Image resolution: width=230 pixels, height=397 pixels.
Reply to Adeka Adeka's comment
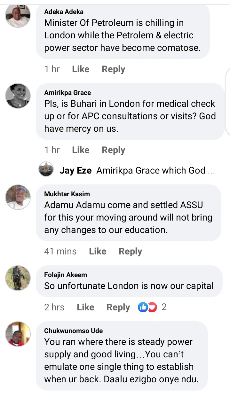[113, 69]
